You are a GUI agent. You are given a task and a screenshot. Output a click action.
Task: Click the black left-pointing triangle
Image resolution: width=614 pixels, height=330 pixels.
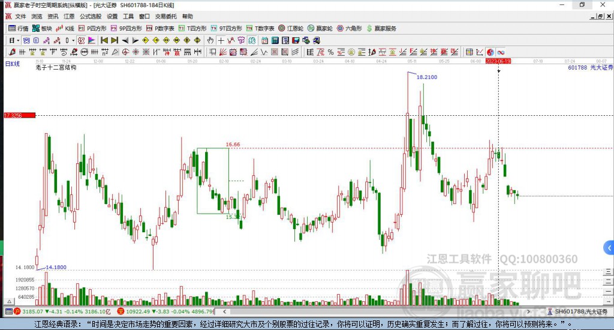click(125, 40)
